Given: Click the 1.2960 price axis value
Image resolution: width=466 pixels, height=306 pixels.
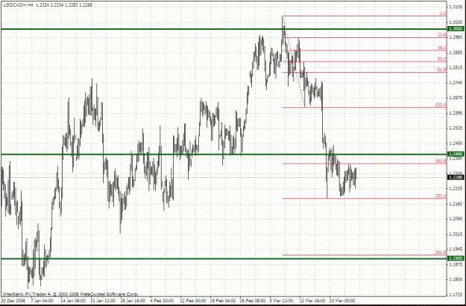Looking at the screenshot, I should (x=456, y=37).
